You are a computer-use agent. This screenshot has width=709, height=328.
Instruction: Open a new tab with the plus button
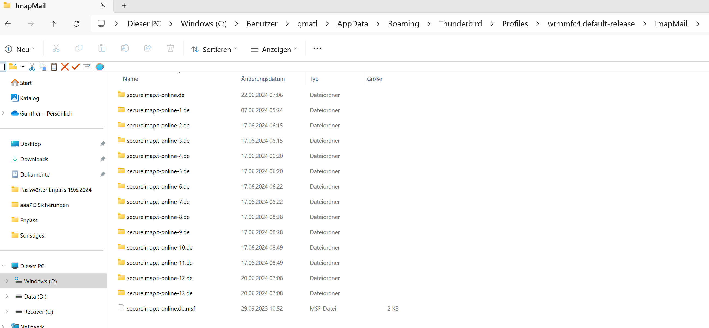click(x=124, y=5)
